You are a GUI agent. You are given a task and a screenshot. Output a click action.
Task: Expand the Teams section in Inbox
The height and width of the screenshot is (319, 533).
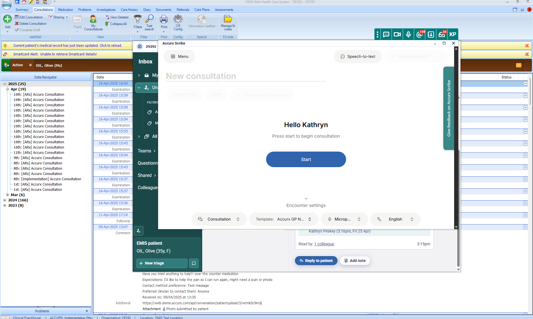coord(147,151)
